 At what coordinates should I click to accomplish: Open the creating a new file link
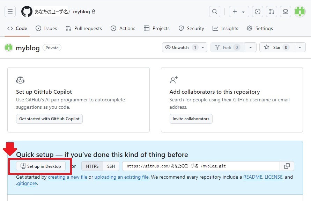pos(67,177)
